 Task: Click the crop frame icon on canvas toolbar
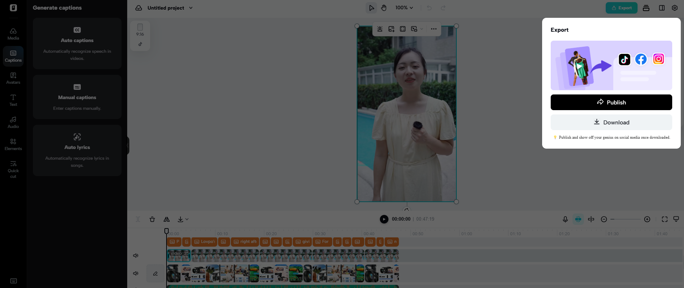[403, 29]
